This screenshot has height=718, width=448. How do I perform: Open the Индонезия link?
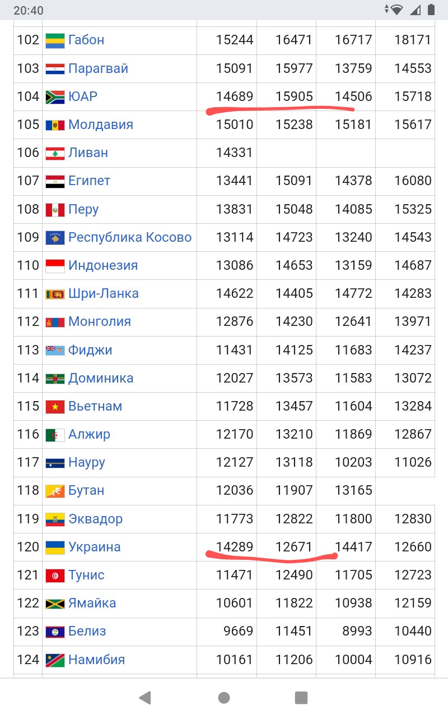click(x=103, y=265)
